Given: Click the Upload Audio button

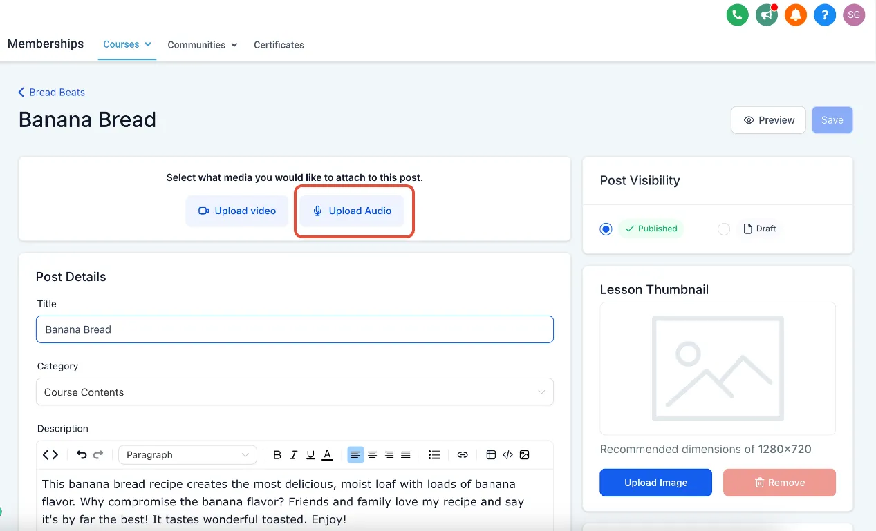Looking at the screenshot, I should [x=352, y=211].
